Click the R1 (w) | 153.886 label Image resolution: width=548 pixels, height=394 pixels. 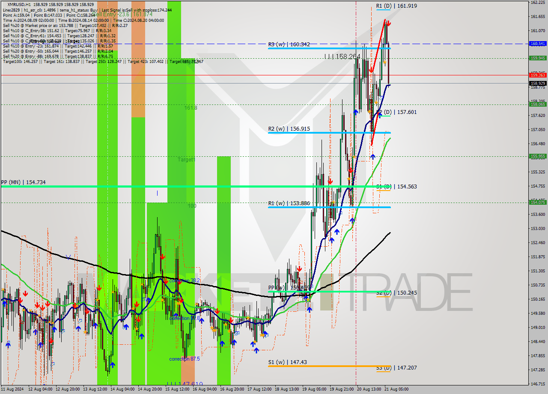[x=289, y=203]
